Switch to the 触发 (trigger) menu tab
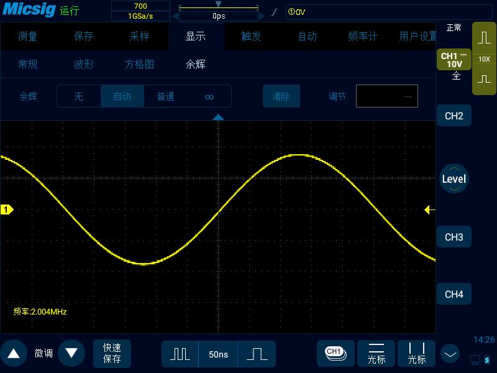Image resolution: width=497 pixels, height=373 pixels. coord(252,36)
